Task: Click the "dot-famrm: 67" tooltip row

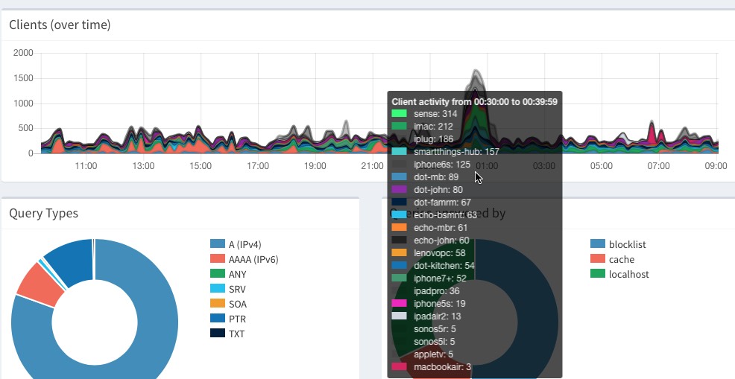Action: pos(432,203)
